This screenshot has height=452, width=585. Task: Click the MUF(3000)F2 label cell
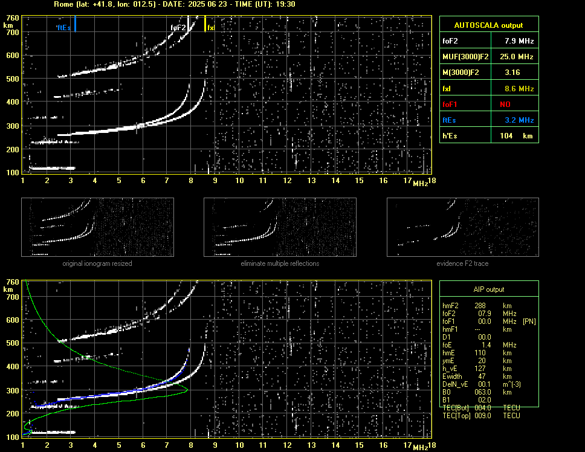click(x=465, y=57)
